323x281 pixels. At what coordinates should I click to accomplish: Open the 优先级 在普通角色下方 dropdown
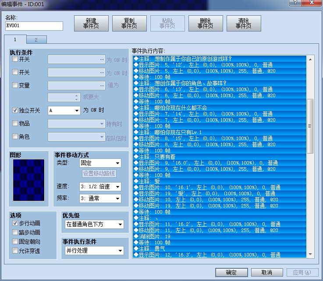pos(94,225)
